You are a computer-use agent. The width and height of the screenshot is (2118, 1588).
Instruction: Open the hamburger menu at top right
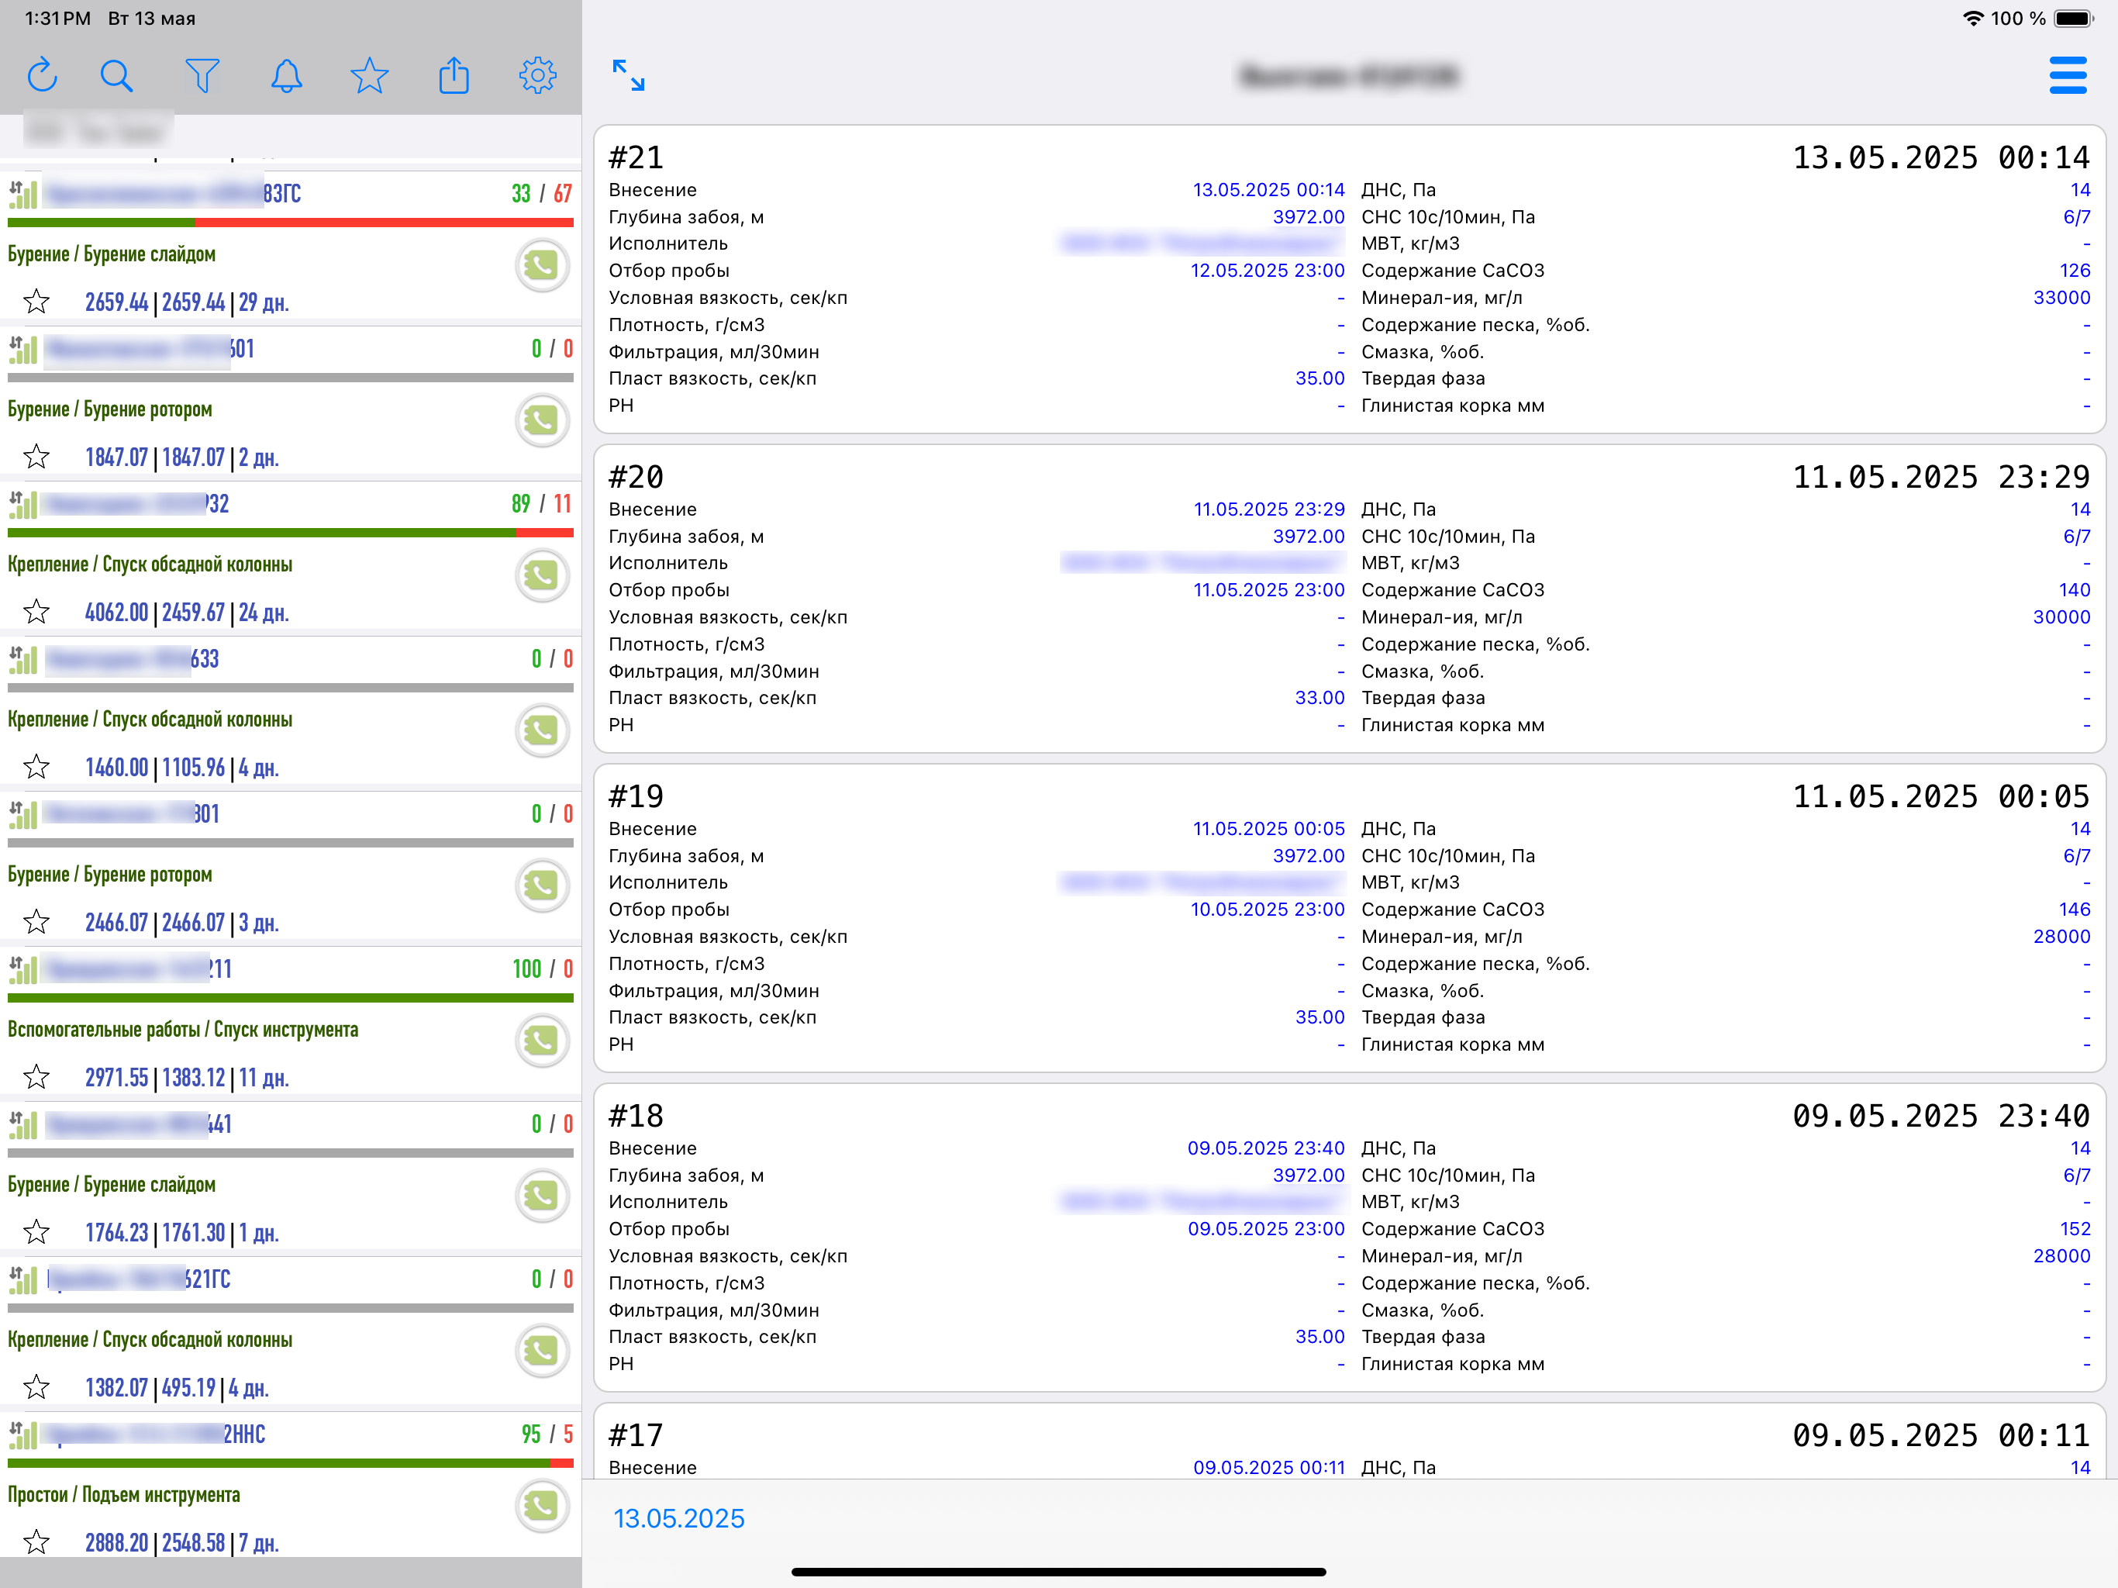(x=2068, y=74)
